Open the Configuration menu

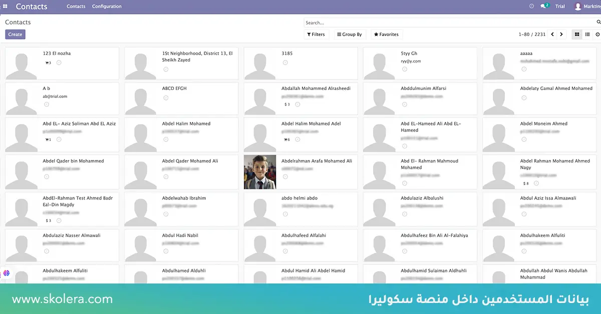click(107, 6)
